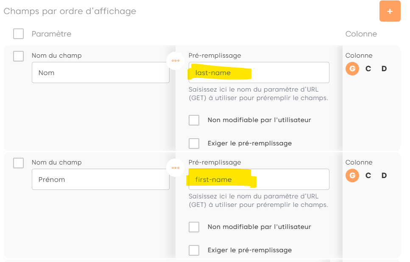This screenshot has height=262, width=410.
Task: Enable 'Exiger le pré-remplissage' for Nom
Action: pos(194,143)
